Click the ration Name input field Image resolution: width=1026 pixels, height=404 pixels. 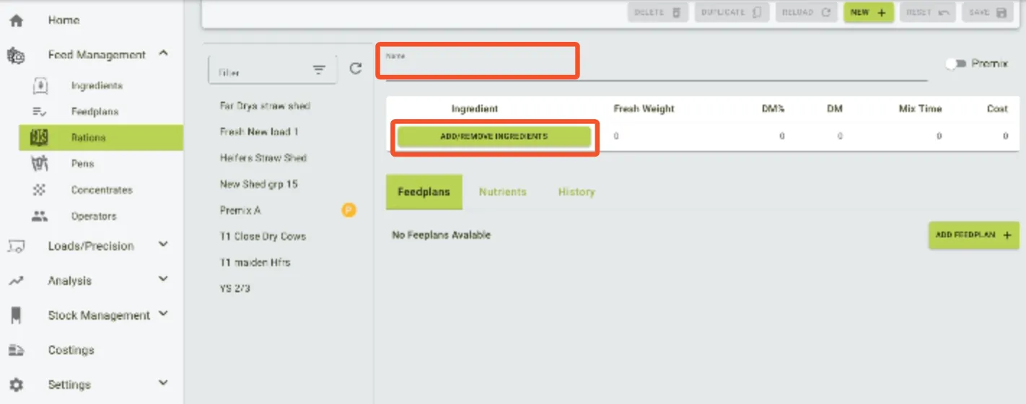click(x=649, y=66)
